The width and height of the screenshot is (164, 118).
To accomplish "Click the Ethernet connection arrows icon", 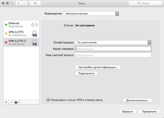I will pos(34,25).
